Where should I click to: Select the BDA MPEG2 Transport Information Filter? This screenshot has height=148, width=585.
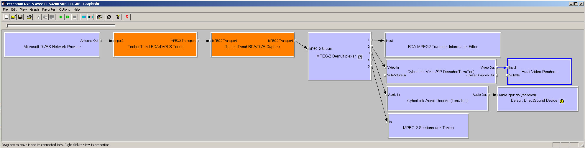[x=443, y=45]
